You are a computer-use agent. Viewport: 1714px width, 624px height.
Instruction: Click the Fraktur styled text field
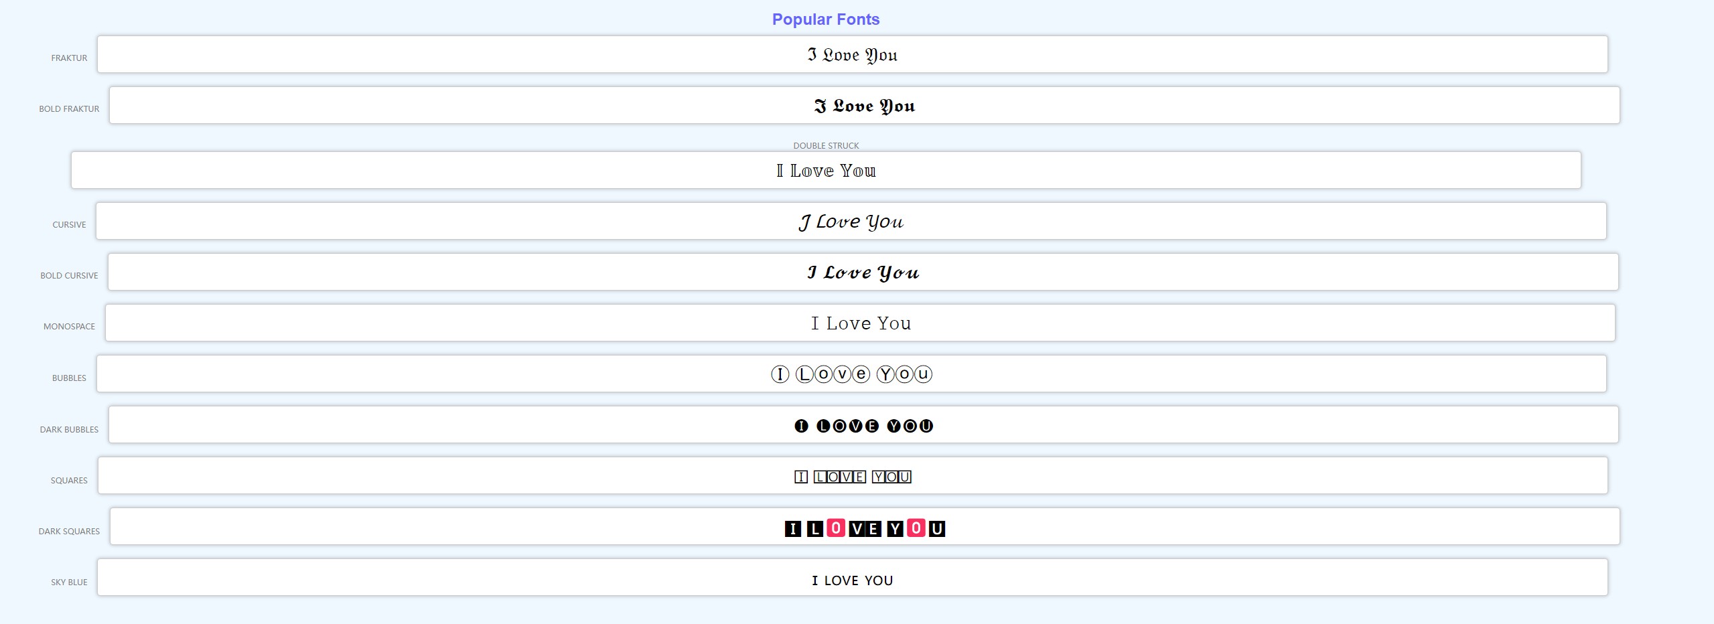pos(852,55)
